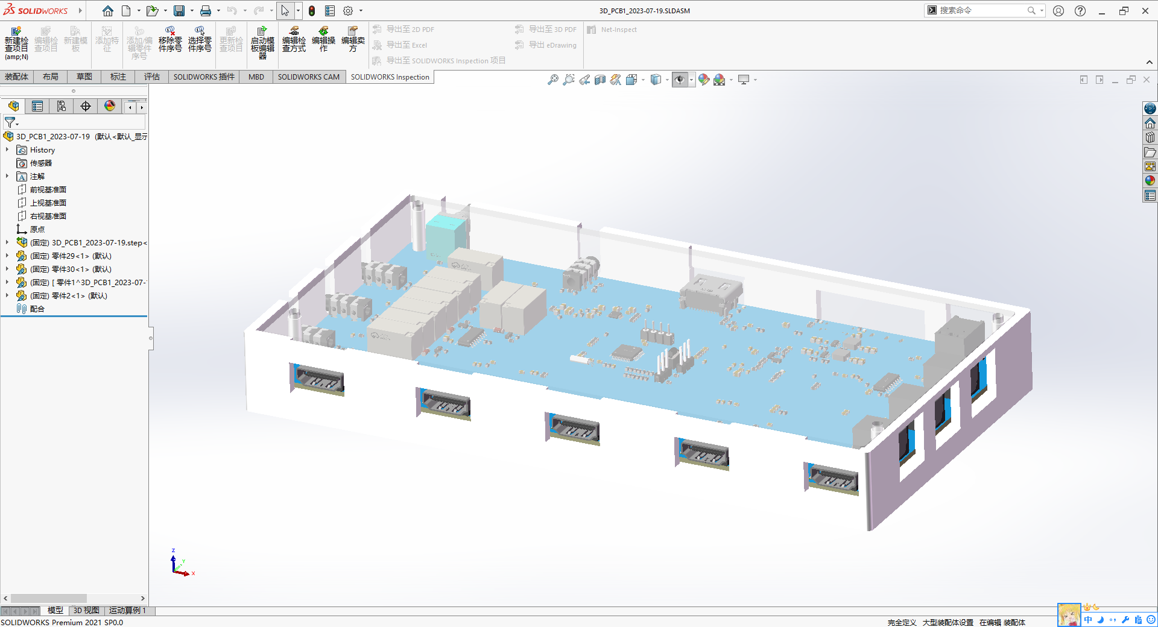Toggle Section View in view toolbar
This screenshot has width=1158, height=627.
coord(600,80)
